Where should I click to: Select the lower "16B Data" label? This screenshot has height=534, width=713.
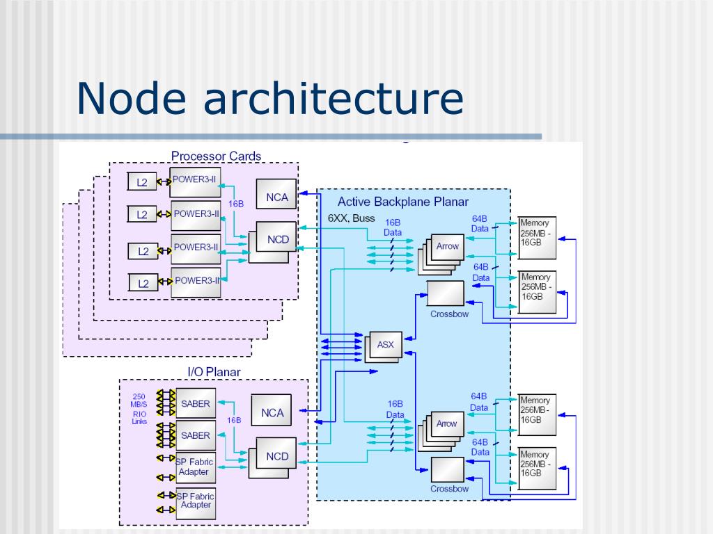coord(395,409)
